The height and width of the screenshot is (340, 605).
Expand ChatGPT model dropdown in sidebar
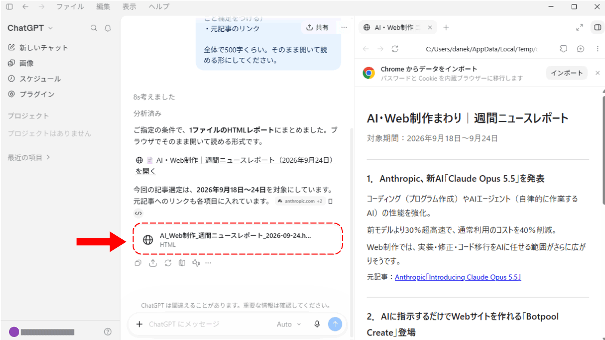click(30, 28)
